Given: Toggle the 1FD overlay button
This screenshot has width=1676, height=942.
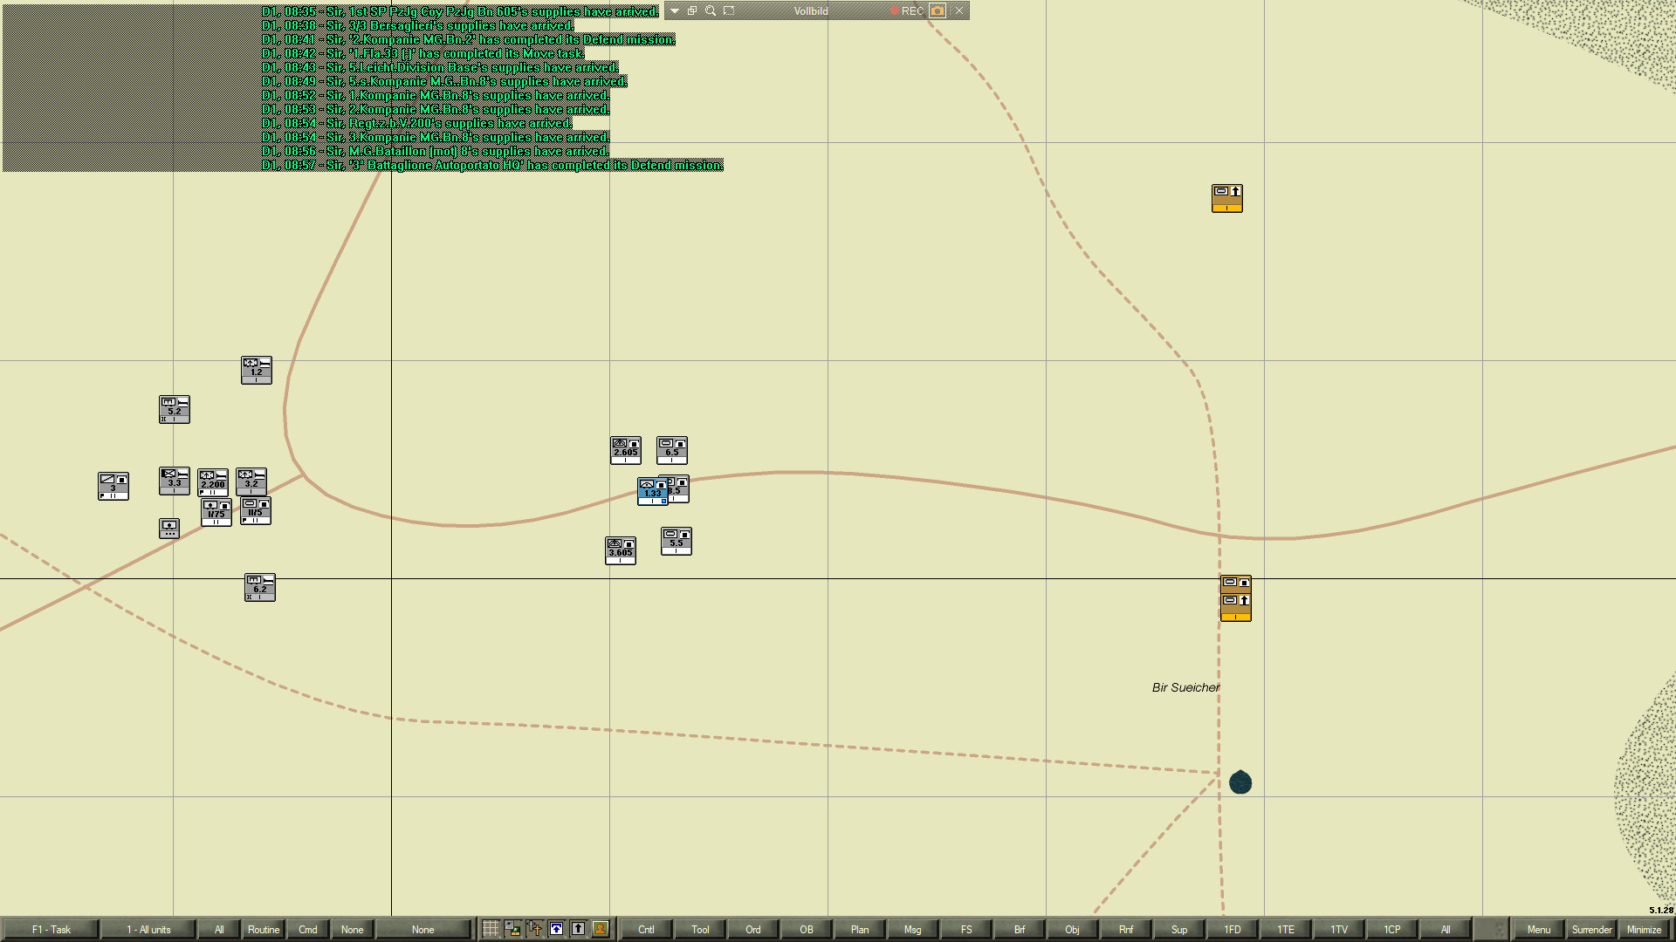Looking at the screenshot, I should (x=1232, y=929).
